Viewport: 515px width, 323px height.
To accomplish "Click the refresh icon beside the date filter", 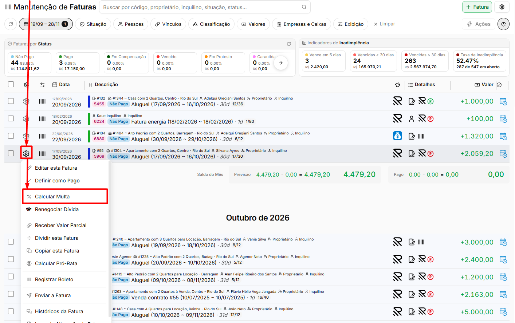I will [x=11, y=24].
